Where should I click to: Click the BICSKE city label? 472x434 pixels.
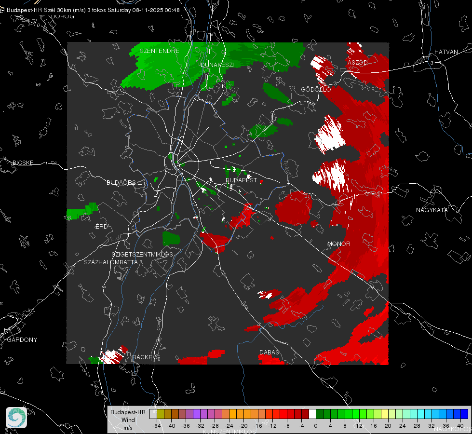click(x=23, y=163)
